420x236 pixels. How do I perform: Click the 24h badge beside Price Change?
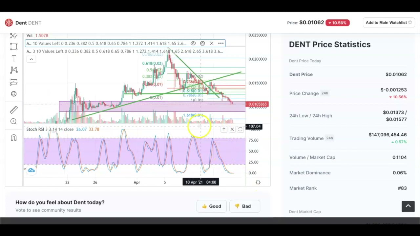[325, 93]
